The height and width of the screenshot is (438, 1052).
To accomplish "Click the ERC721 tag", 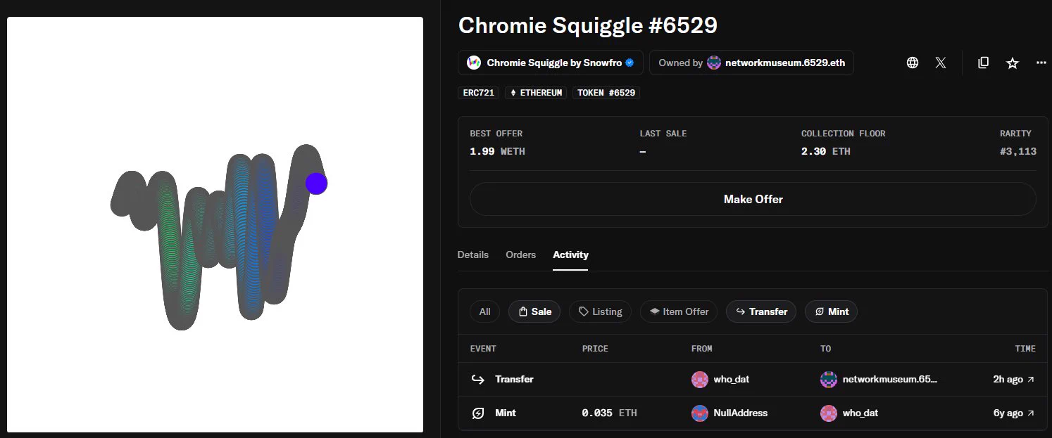I will coord(479,93).
